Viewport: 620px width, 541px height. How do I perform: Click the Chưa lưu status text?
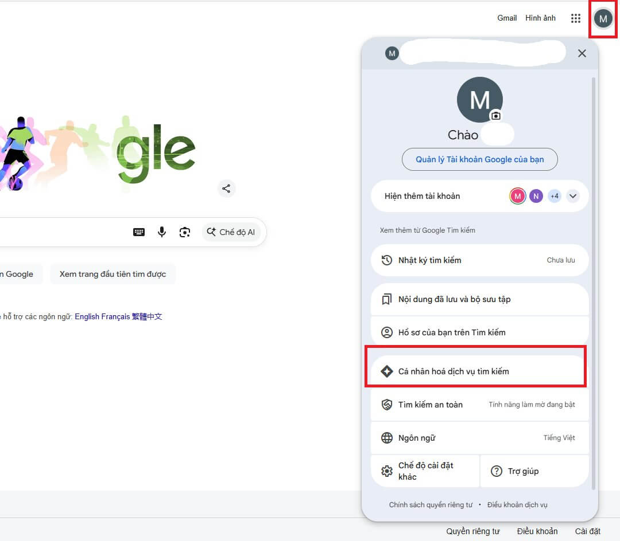[561, 260]
